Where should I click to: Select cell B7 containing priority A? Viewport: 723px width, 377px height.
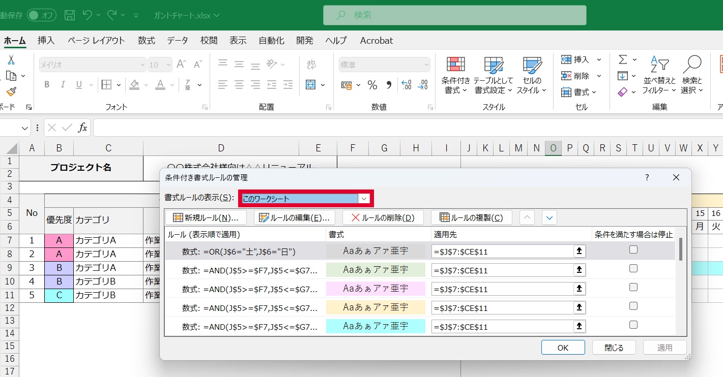59,240
